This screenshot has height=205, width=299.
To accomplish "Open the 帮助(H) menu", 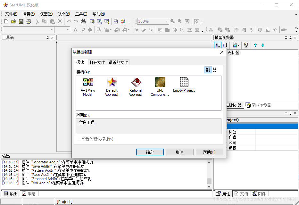I will click(x=99, y=14).
